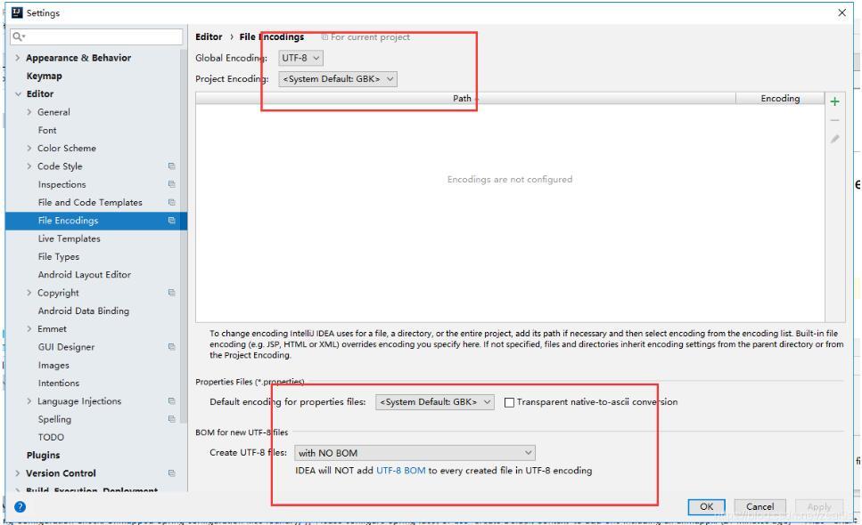Screen dimensions: 862x525
Task: Expand the Appearance & Behavior section
Action: [x=18, y=58]
